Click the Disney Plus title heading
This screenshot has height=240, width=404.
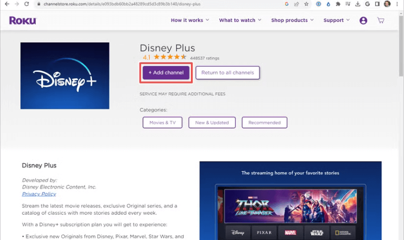[167, 48]
